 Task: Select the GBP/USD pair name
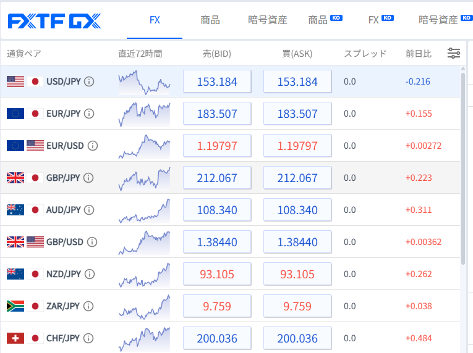pos(64,242)
